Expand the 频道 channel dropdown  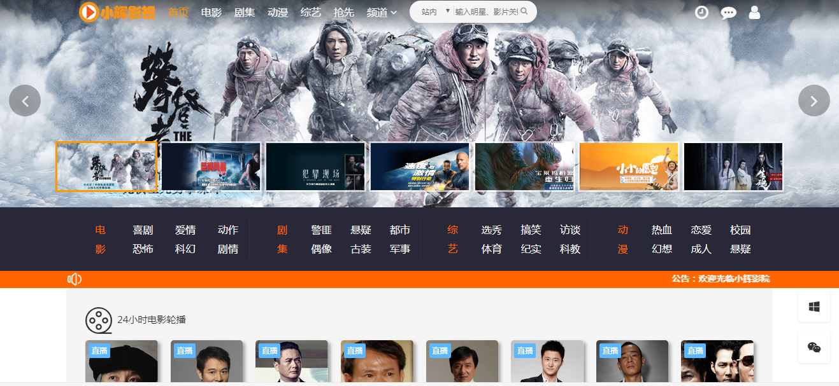382,12
